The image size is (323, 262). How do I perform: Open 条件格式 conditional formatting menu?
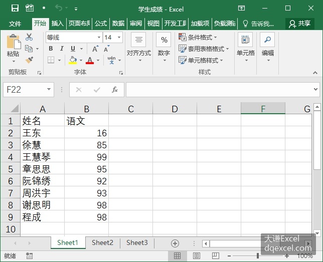click(198, 37)
